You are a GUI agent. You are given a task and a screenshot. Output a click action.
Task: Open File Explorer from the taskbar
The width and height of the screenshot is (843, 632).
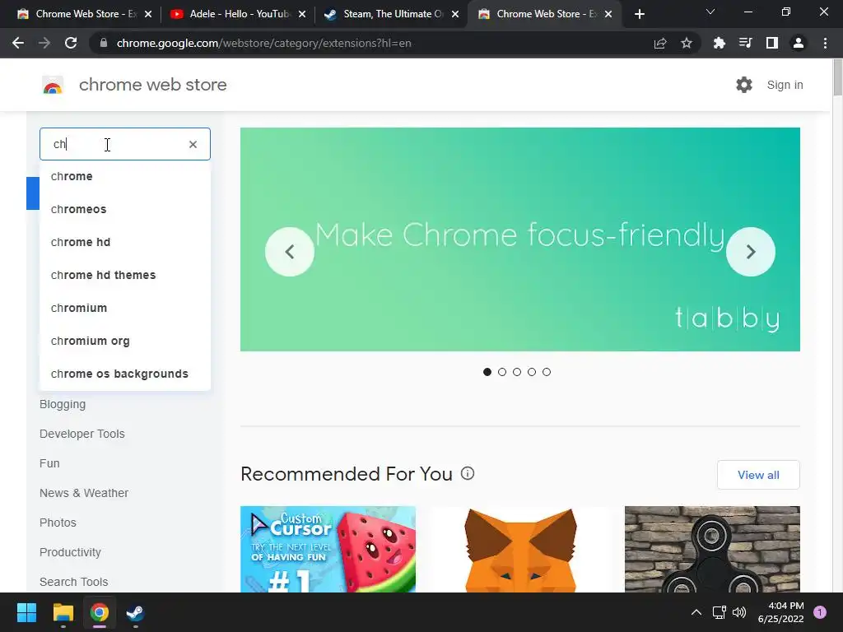(x=63, y=612)
